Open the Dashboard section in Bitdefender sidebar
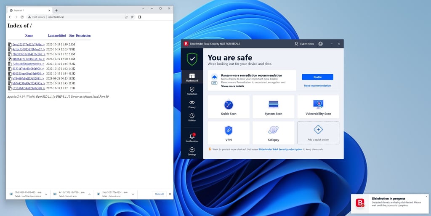Screen dimensions: 431x216 [192, 77]
